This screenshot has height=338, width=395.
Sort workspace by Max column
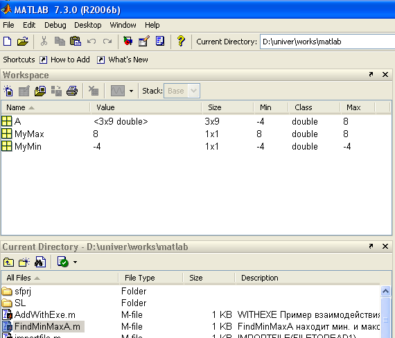point(358,107)
